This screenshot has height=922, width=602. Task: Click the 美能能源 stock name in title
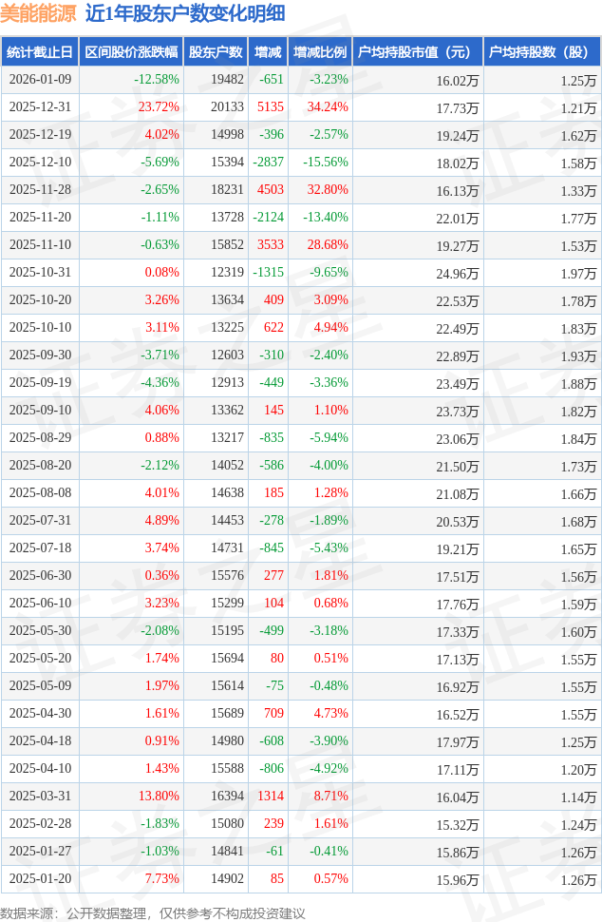tap(39, 13)
